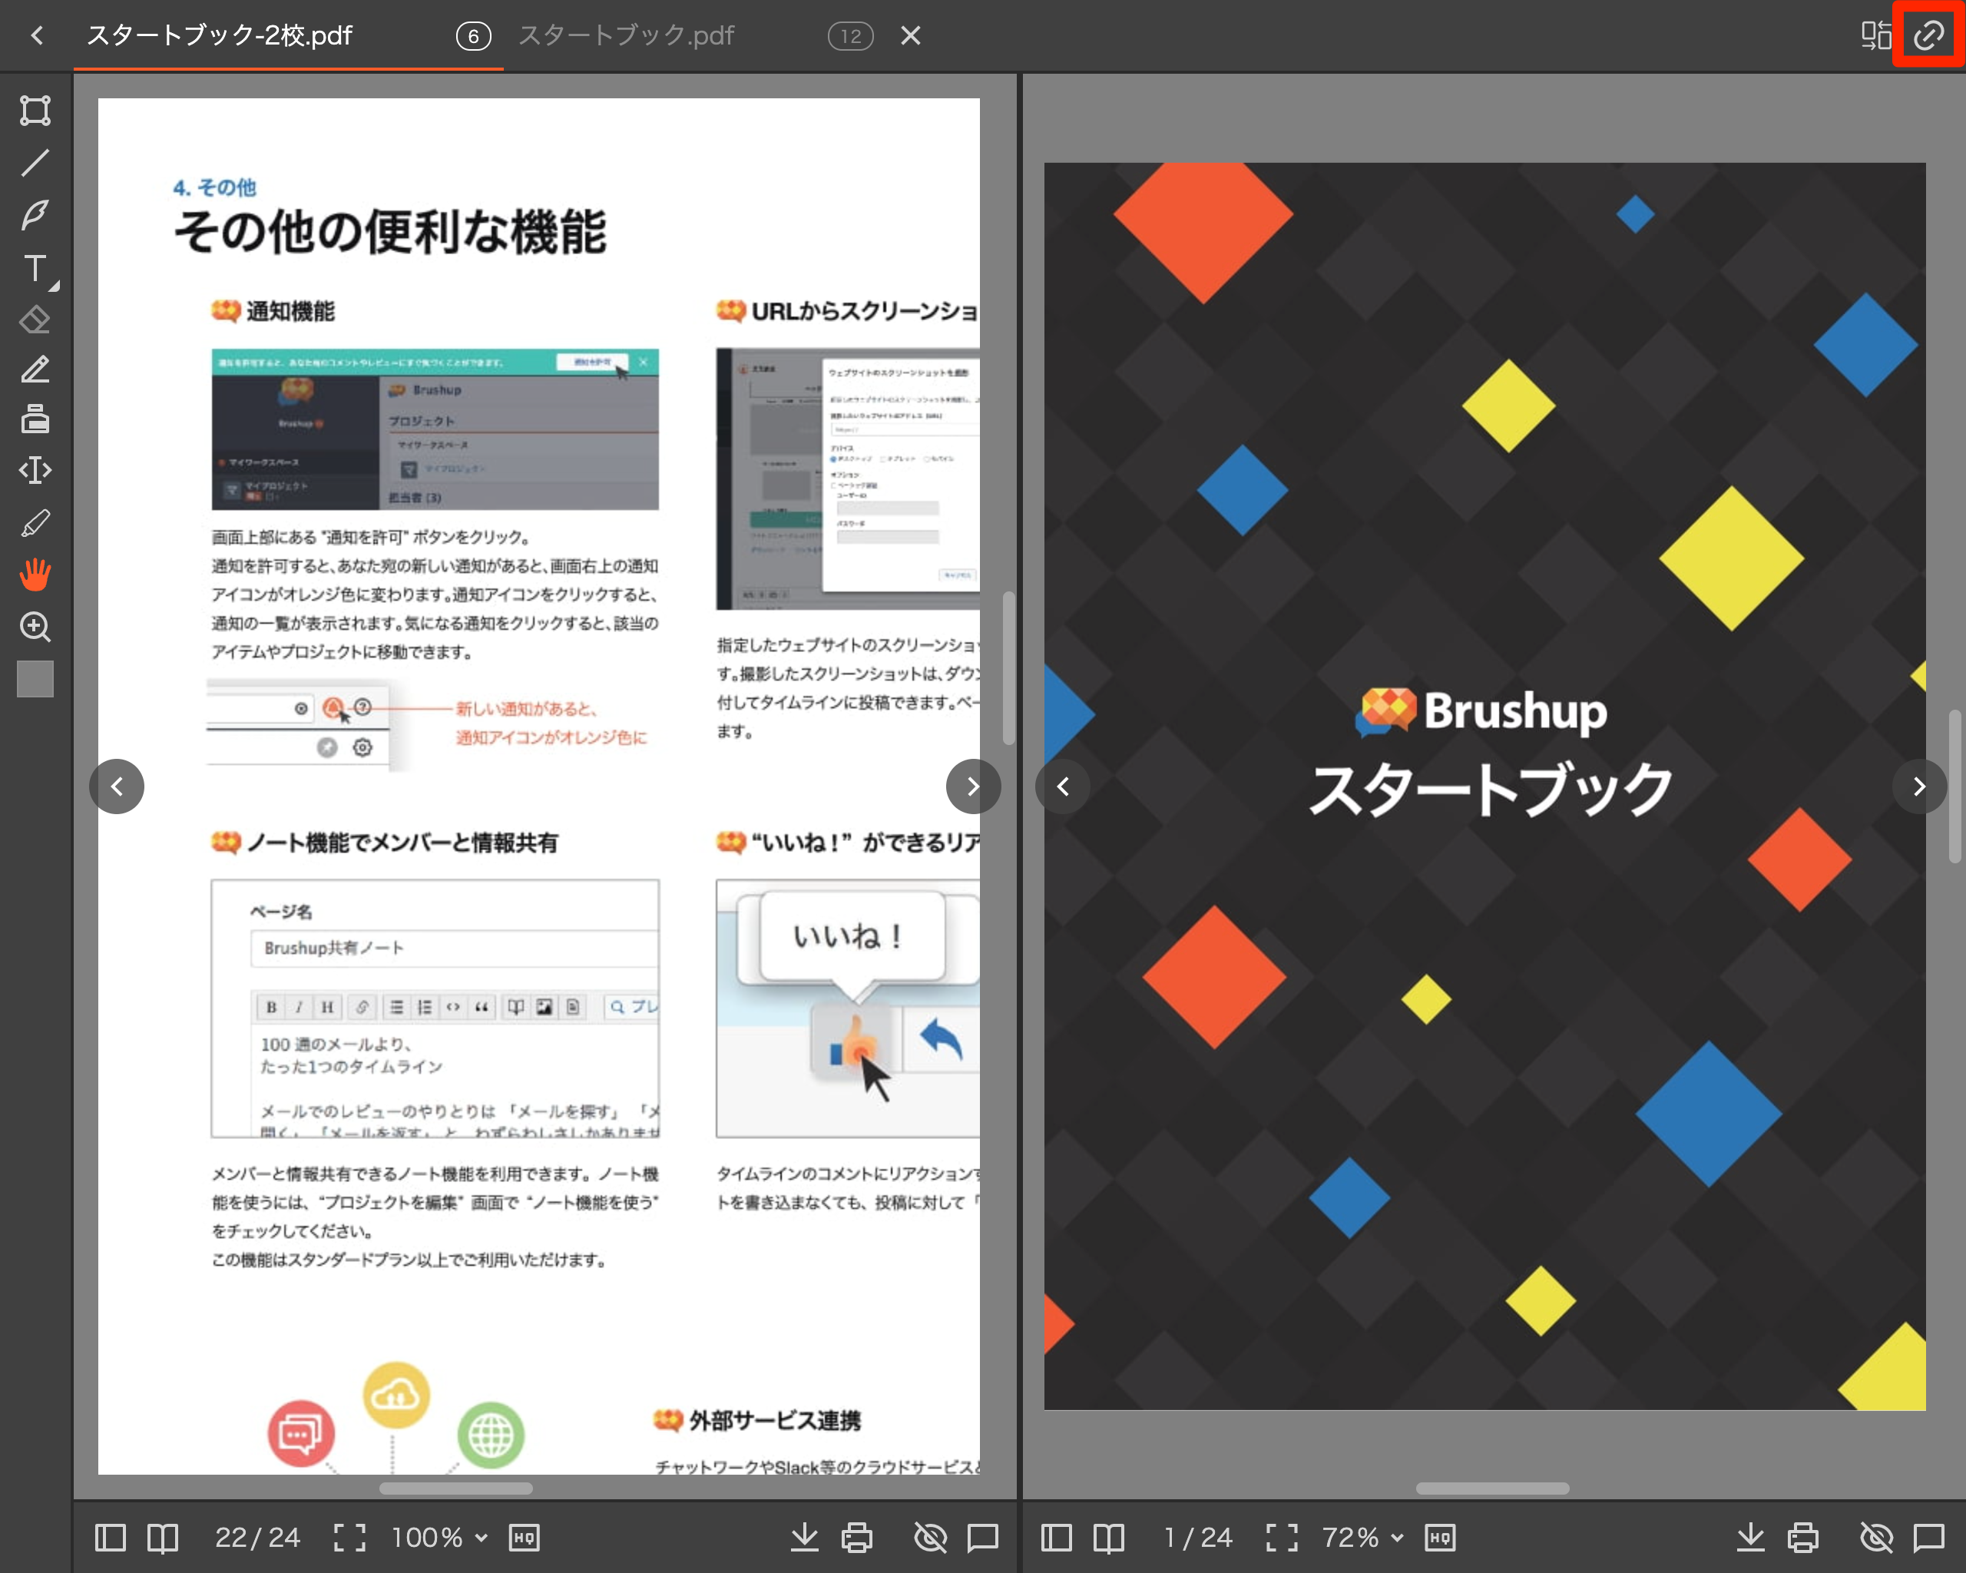Click right viewer vertical scrollbar
This screenshot has height=1573, width=1966.
click(1954, 786)
